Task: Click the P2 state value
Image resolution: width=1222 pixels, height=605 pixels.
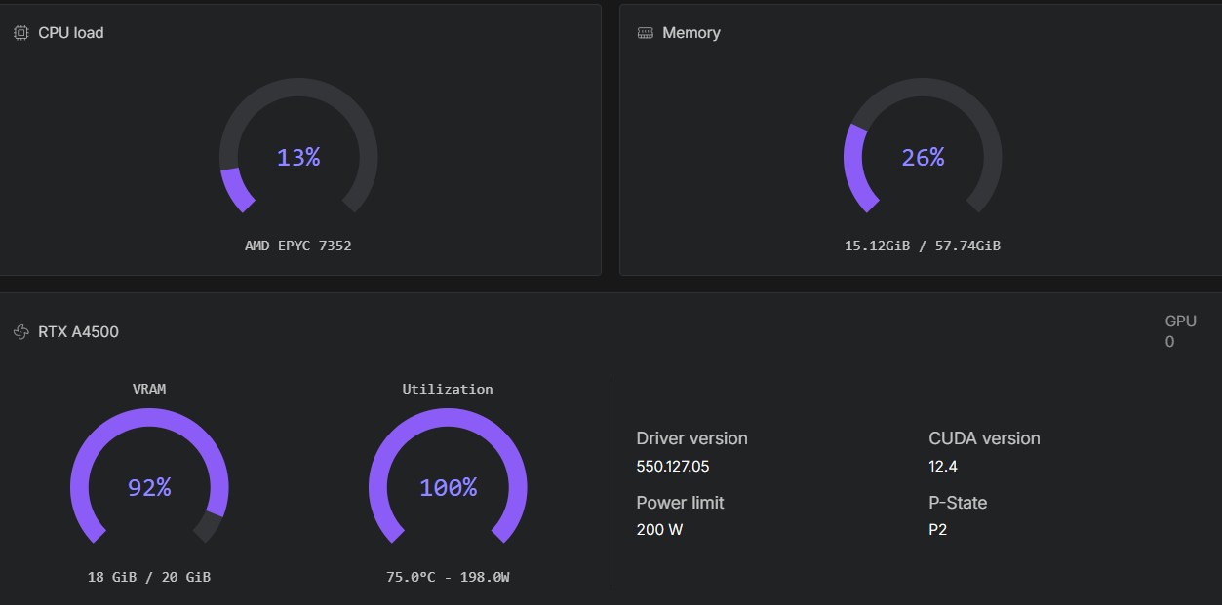Action: (x=938, y=531)
